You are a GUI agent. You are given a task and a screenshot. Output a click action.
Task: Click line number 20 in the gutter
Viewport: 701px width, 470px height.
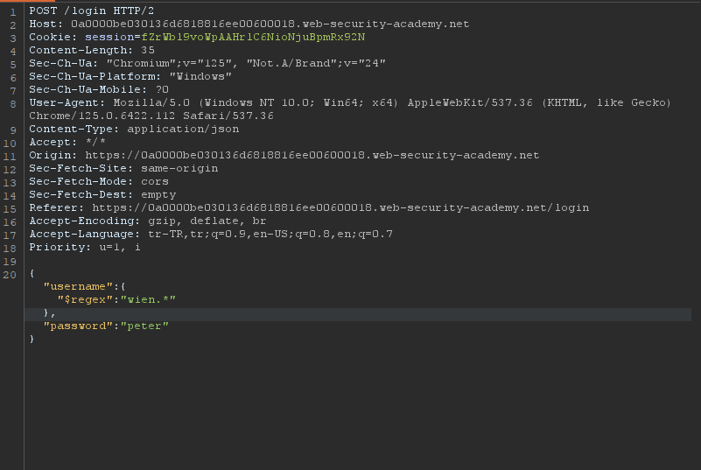point(10,275)
